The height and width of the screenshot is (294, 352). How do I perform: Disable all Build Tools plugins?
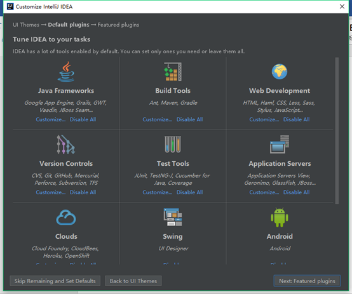[190, 119]
